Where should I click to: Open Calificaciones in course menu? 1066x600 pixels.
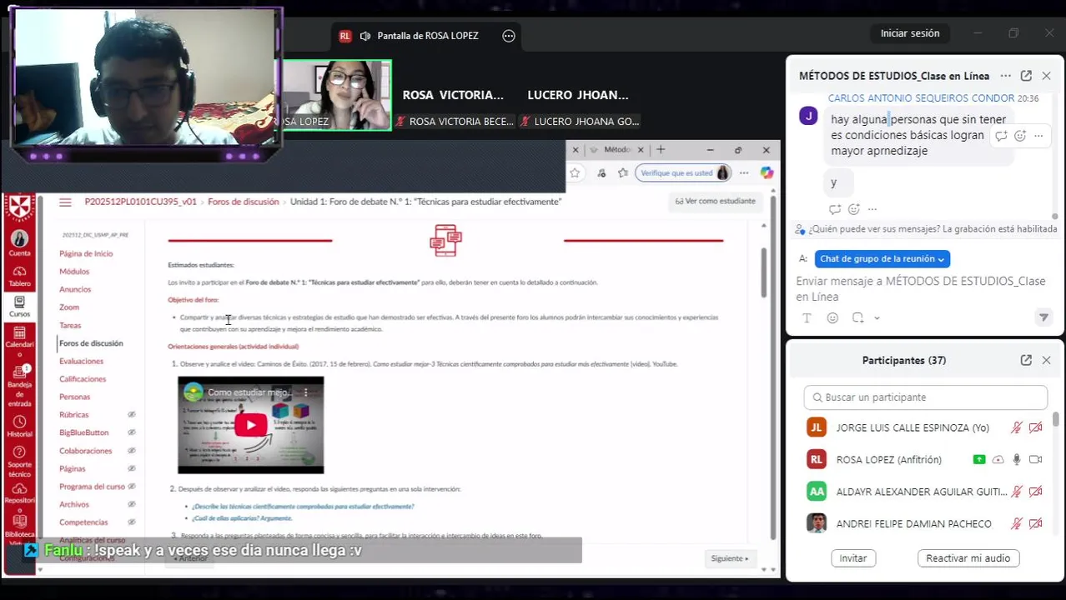point(83,379)
